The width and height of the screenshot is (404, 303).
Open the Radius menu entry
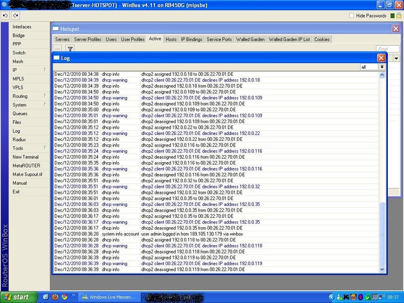pyautogui.click(x=19, y=140)
